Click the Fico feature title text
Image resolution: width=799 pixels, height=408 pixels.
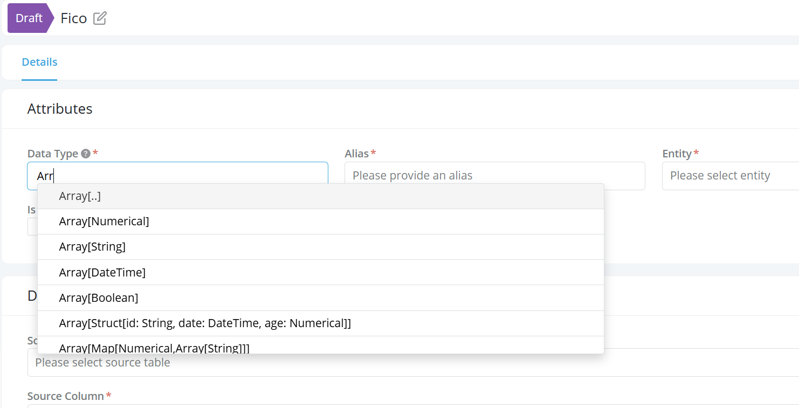(x=74, y=18)
